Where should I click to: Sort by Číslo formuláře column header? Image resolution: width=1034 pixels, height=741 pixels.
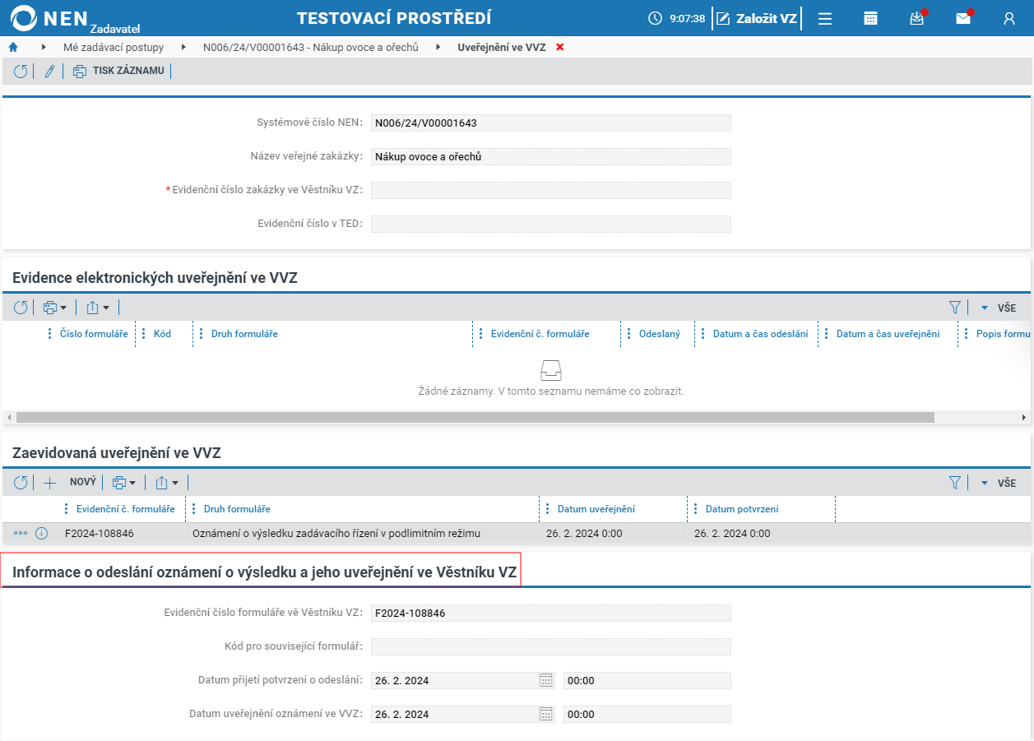94,334
